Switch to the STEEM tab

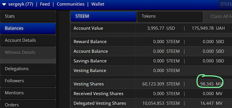(x=103, y=16)
